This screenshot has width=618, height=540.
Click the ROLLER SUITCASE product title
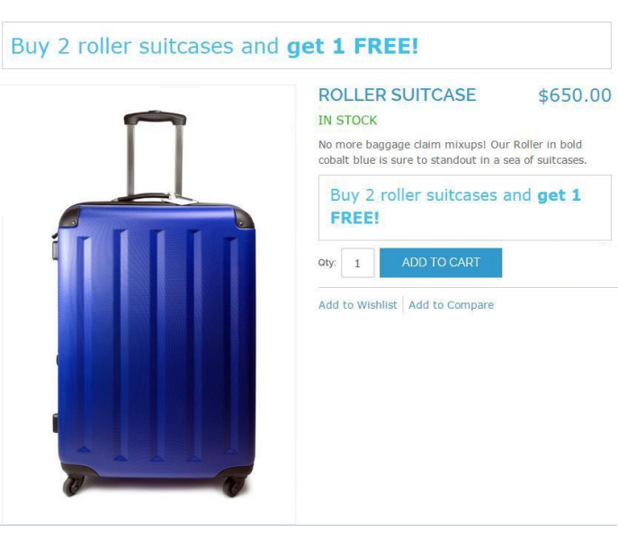pyautogui.click(x=397, y=95)
